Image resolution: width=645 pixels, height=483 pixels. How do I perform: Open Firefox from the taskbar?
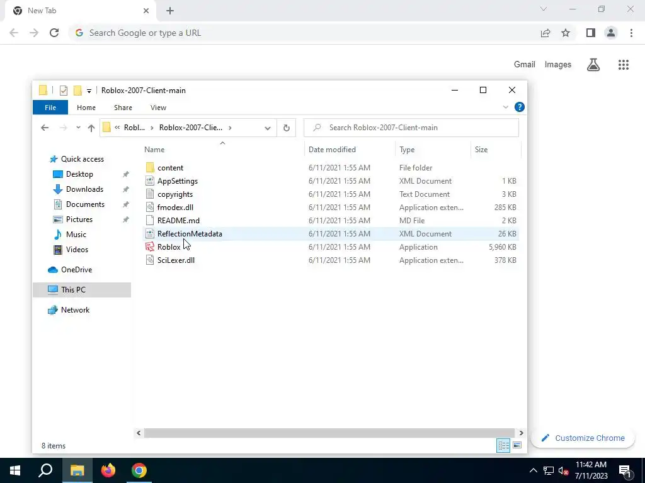tap(108, 470)
